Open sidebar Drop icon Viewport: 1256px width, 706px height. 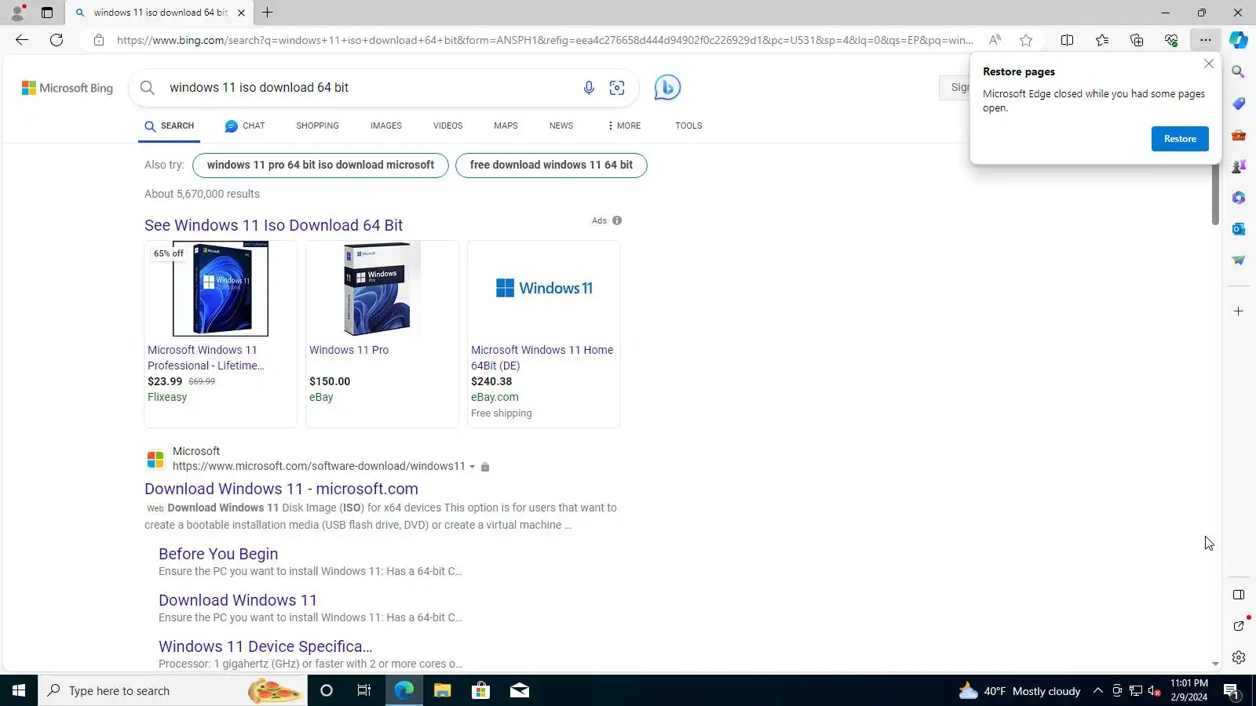coord(1238,260)
